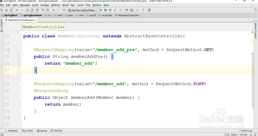Viewport: 258px width, 136px height.
Task: Click the 17:6 caret position indicator
Action: [227, 135]
